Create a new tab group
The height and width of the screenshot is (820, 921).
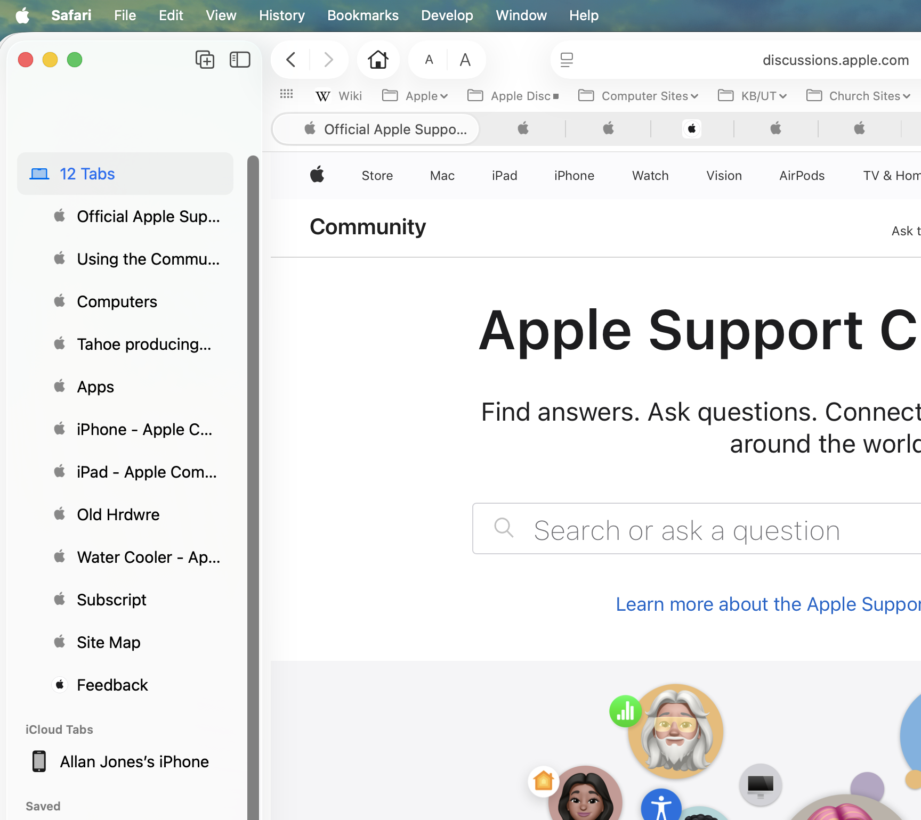[x=205, y=60]
